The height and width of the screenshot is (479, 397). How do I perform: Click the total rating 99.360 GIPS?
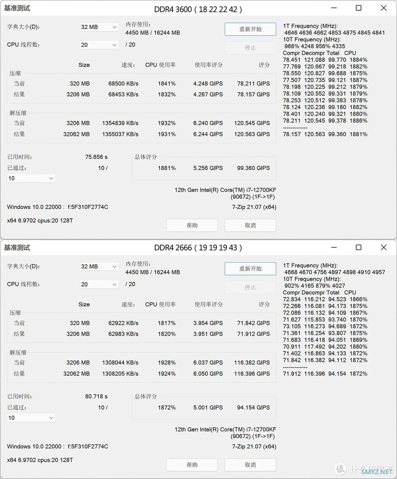(x=254, y=168)
